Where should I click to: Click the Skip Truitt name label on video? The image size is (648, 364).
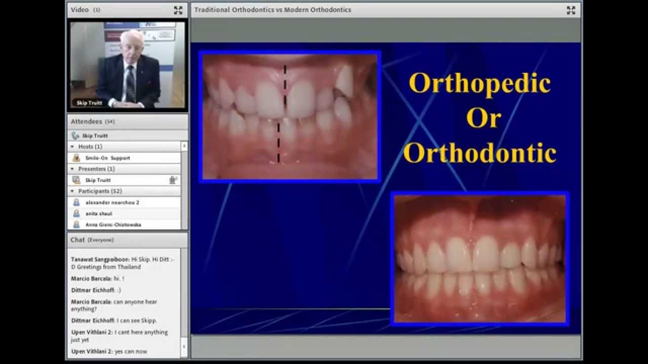coord(90,103)
